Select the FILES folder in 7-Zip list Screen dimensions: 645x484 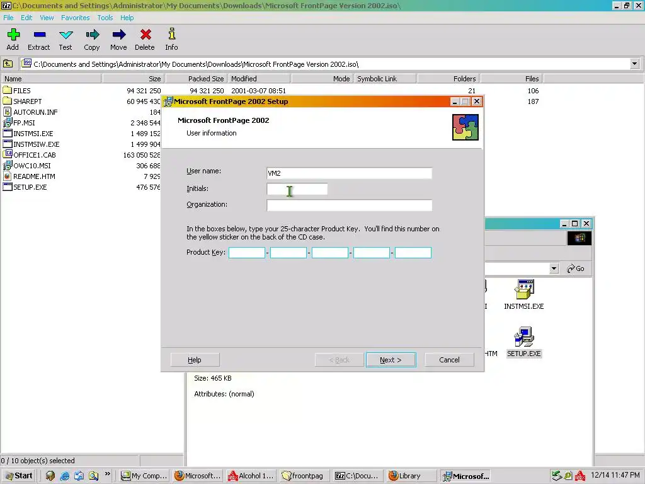point(17,91)
